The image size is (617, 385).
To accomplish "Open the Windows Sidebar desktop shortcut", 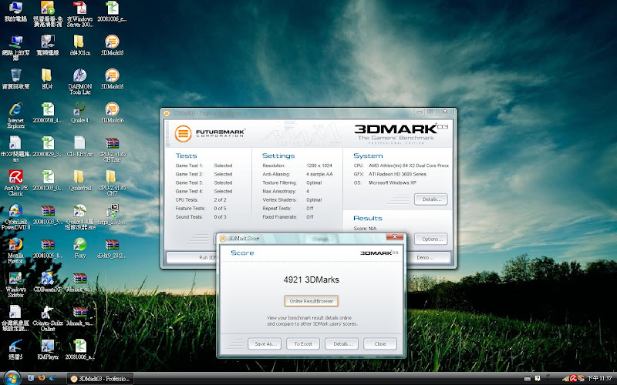I will (x=15, y=279).
